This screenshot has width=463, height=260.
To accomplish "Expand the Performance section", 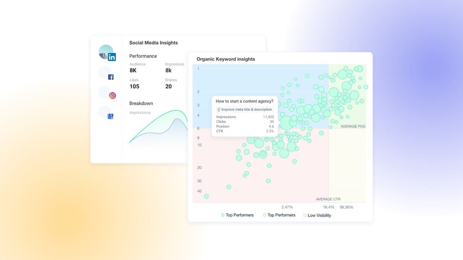I will pos(143,56).
